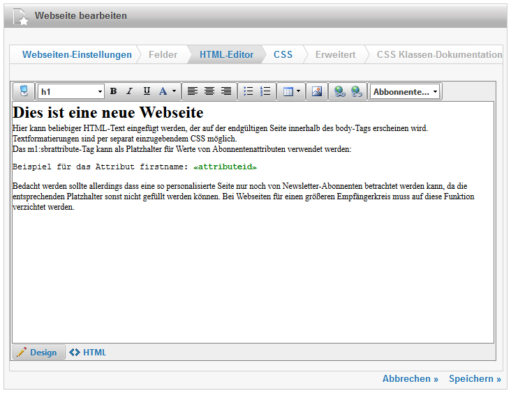511x393 pixels.
Task: Toggle underline formatting
Action: click(x=147, y=91)
